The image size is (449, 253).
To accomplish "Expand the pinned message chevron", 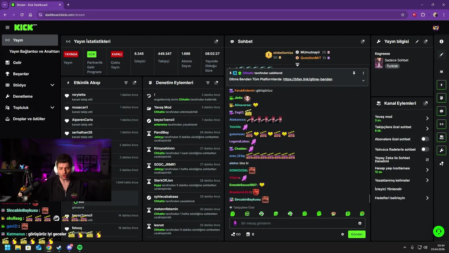I will pyautogui.click(x=363, y=80).
